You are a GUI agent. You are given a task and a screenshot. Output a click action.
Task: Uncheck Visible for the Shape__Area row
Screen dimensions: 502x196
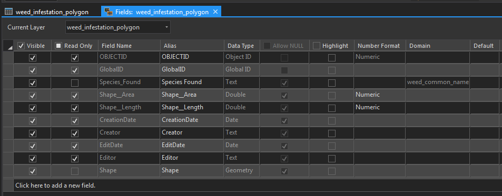32,96
